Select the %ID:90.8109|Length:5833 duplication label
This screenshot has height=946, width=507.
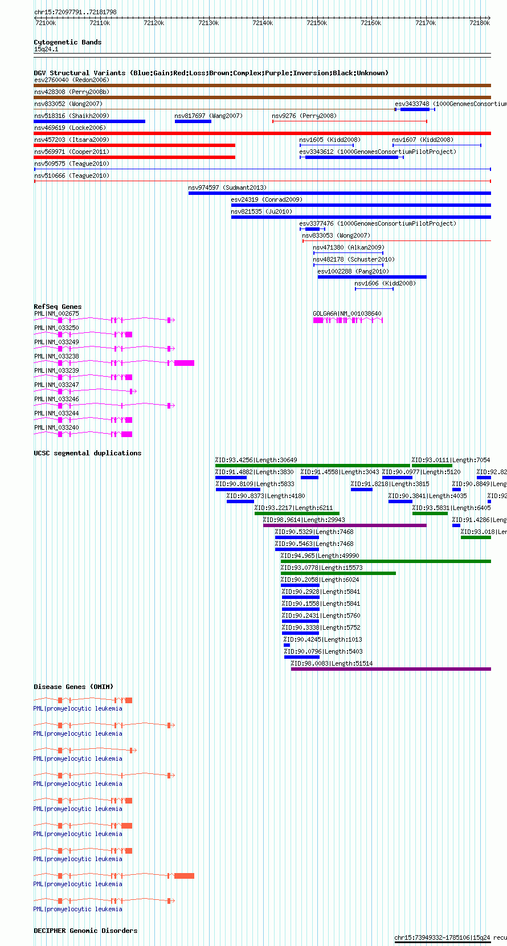[x=255, y=484]
